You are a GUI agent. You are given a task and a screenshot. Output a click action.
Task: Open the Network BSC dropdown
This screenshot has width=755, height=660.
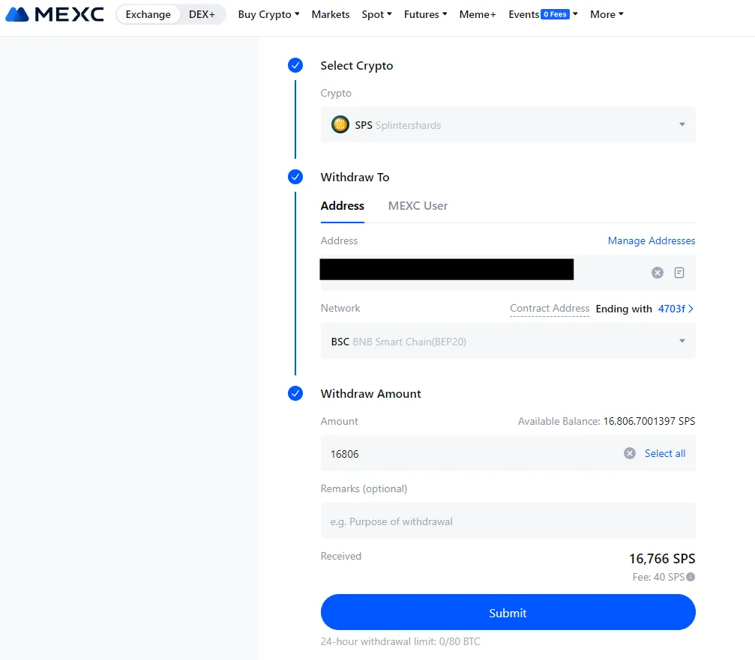508,341
